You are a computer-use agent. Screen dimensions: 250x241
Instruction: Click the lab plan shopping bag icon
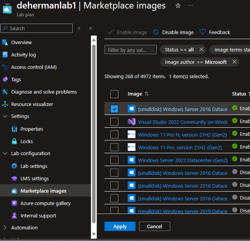click(7, 9)
